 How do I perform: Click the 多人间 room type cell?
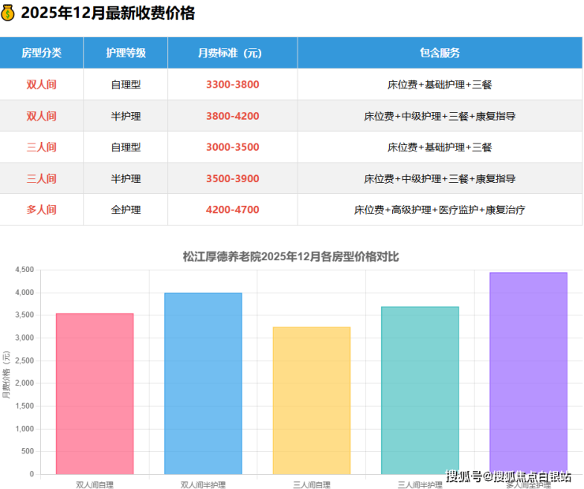[41, 210]
